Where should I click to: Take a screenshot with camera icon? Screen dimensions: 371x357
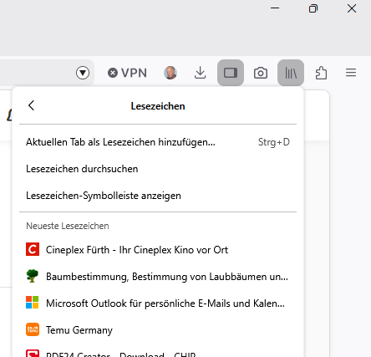pyautogui.click(x=261, y=73)
